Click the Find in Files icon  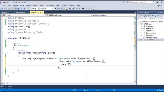64,9
